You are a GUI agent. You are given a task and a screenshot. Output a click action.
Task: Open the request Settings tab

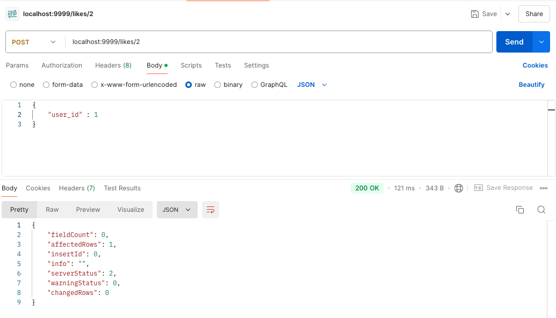pos(256,65)
